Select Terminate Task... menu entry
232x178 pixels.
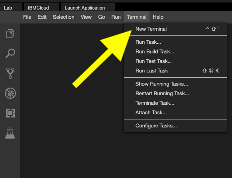click(x=175, y=103)
